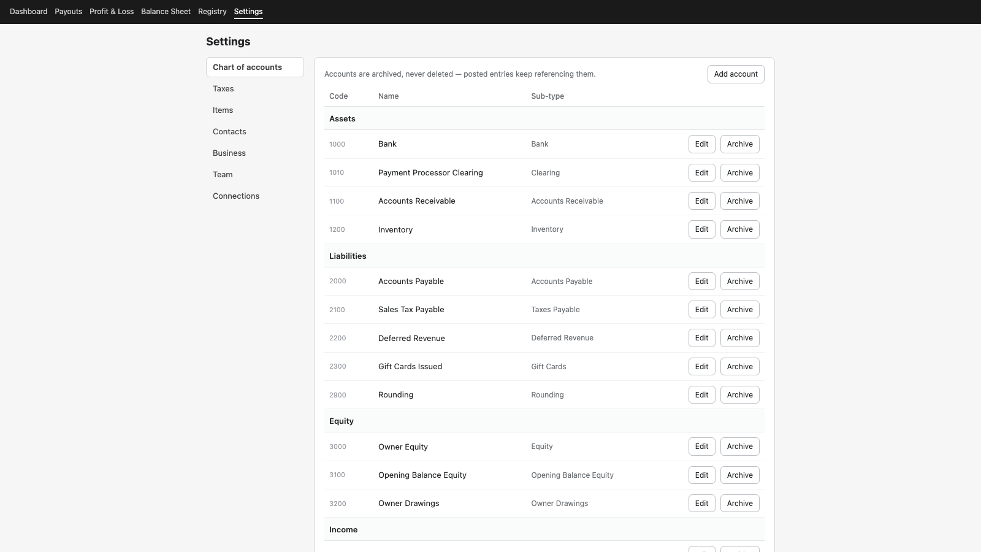
Task: Click the Add account button
Action: [736, 74]
